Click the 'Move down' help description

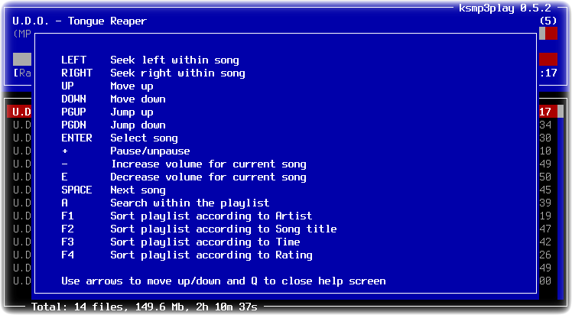[138, 99]
